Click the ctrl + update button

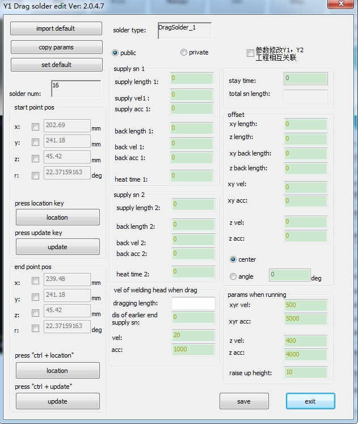click(57, 401)
